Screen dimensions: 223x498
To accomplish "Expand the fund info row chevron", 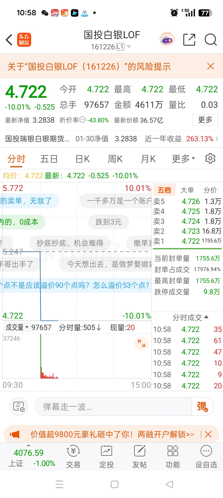I will pos(217,139).
